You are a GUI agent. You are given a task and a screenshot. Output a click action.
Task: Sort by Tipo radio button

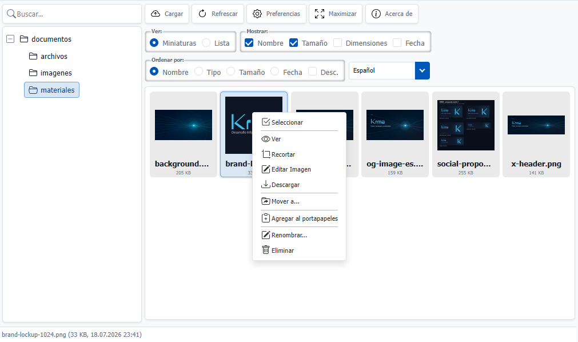[199, 71]
